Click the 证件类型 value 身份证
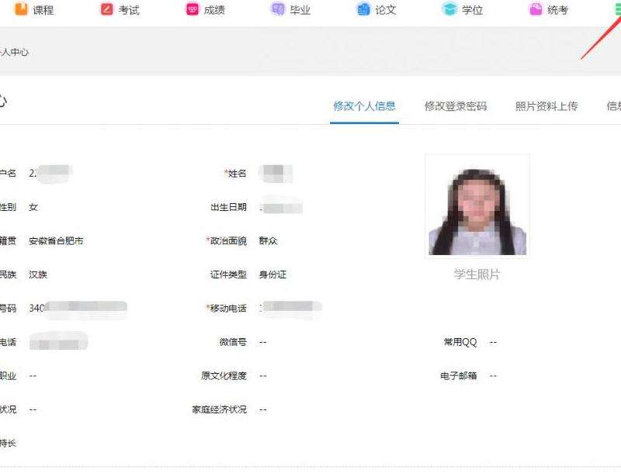 (x=272, y=274)
